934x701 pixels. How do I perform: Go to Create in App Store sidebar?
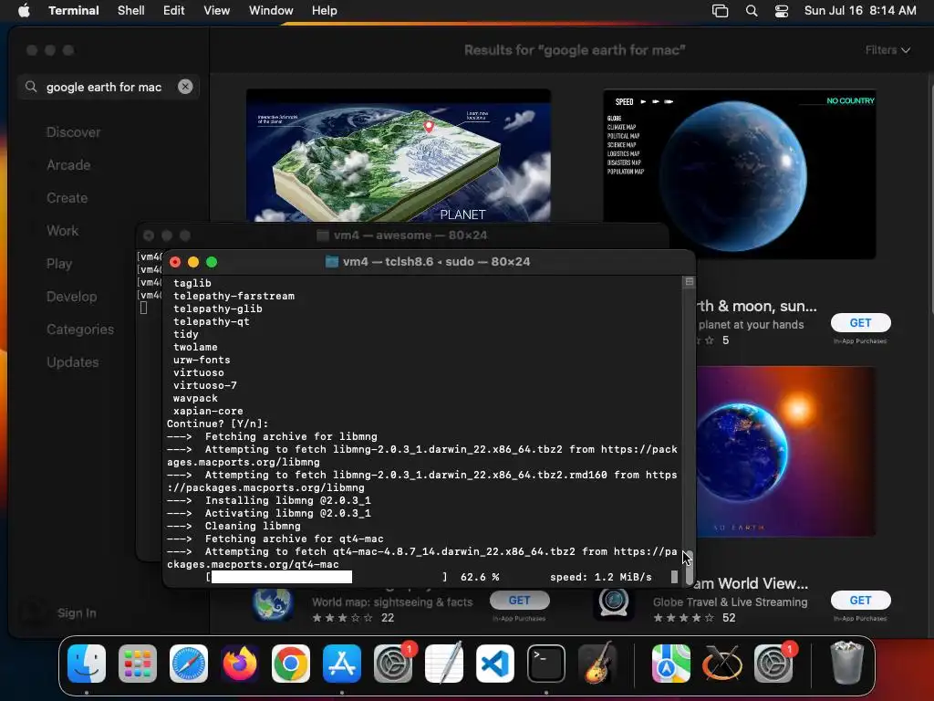[67, 198]
